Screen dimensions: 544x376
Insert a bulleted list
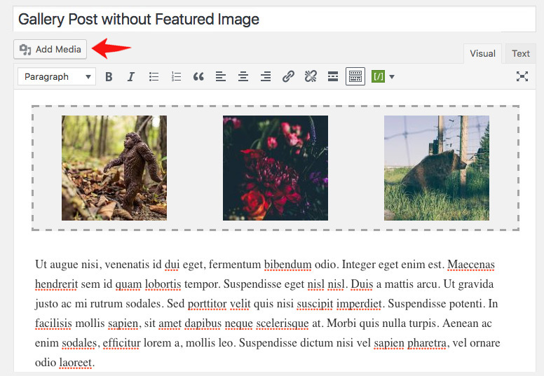point(154,77)
